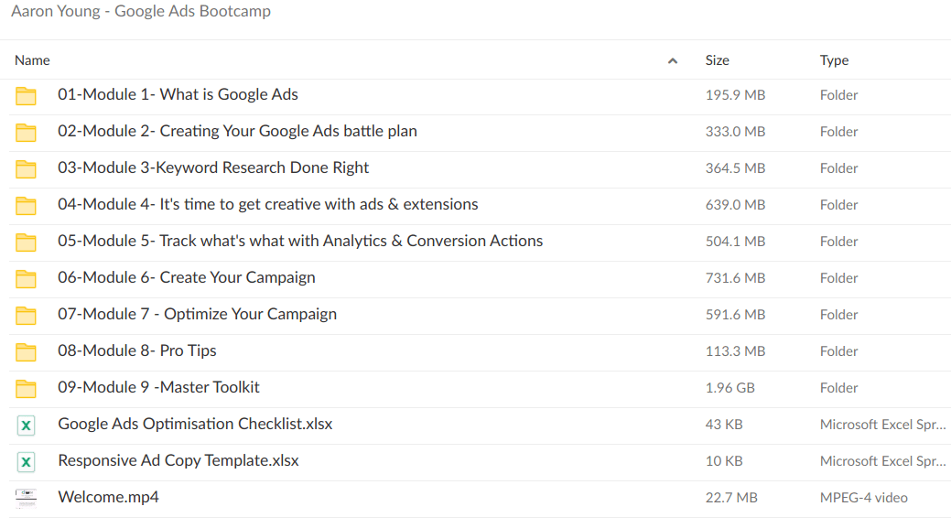Open the Module 1 folder icon

[x=26, y=95]
